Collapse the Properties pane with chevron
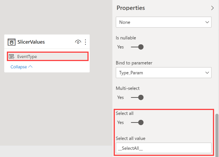This screenshot has width=219, height=157. click(x=212, y=8)
